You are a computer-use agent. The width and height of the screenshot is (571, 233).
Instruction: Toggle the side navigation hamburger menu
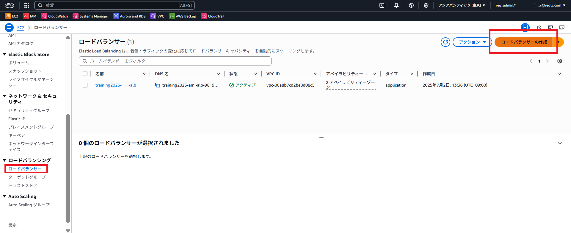[9, 28]
